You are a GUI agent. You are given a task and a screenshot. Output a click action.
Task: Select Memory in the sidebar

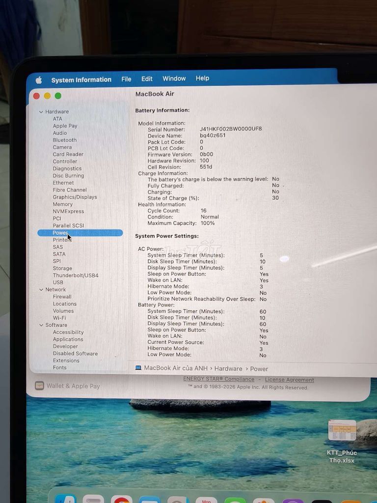coord(62,204)
